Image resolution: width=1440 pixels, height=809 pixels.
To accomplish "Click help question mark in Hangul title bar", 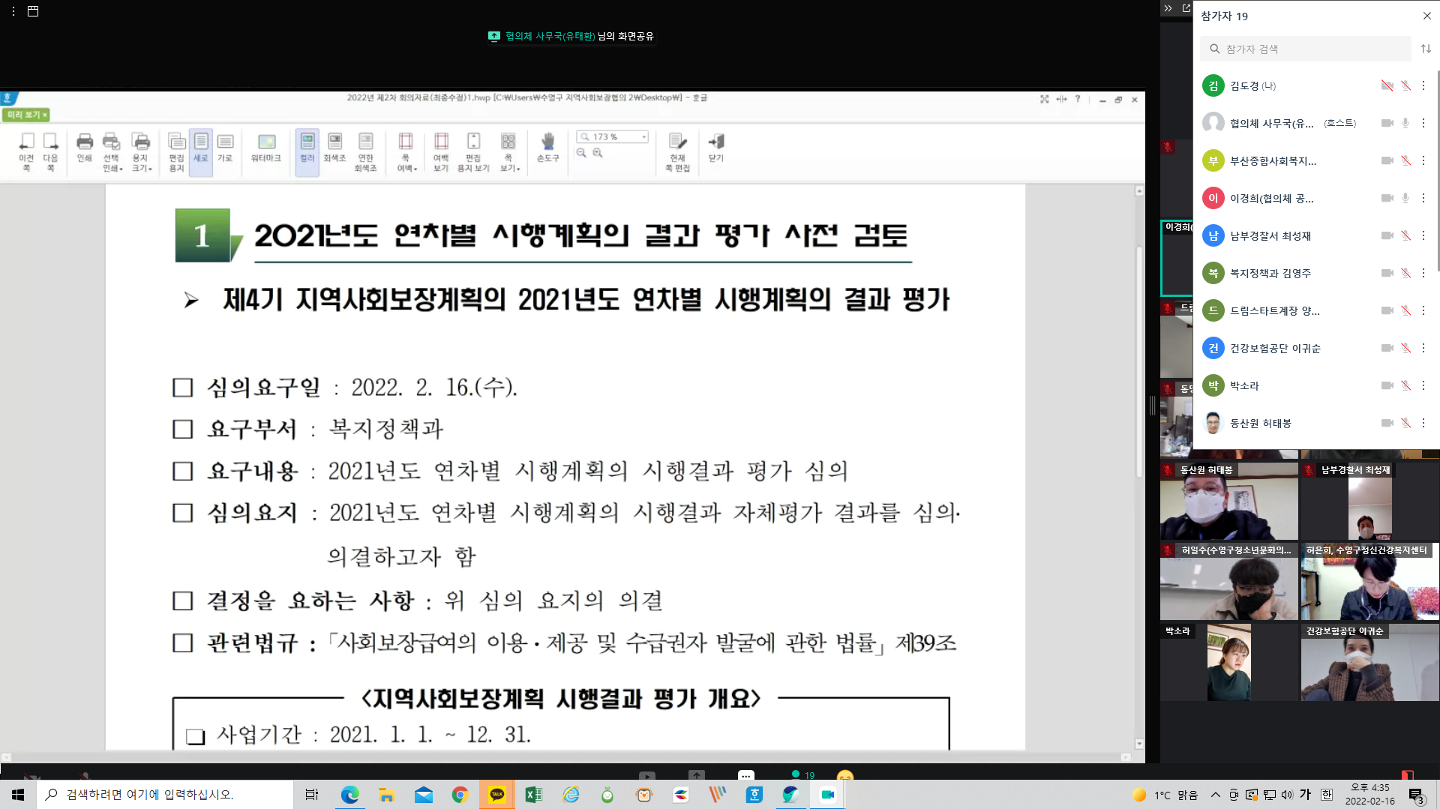I will pos(1078,99).
